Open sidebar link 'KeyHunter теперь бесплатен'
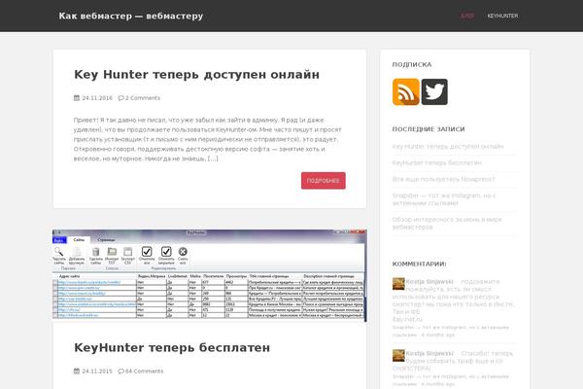The width and height of the screenshot is (583, 389). 437,162
